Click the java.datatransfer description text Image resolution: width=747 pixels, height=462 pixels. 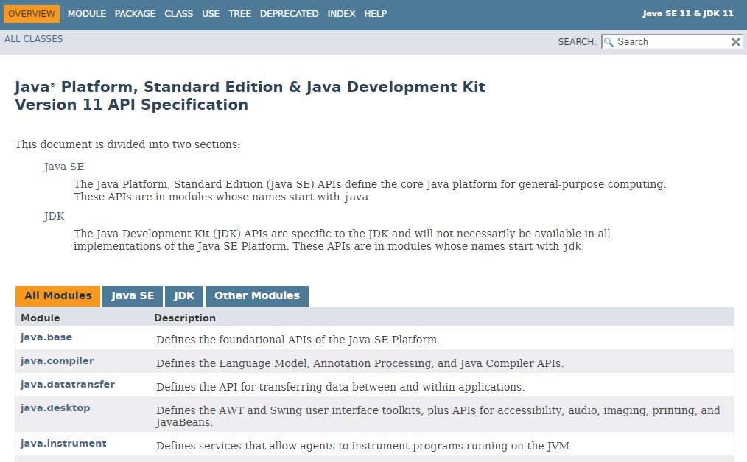pos(340,387)
